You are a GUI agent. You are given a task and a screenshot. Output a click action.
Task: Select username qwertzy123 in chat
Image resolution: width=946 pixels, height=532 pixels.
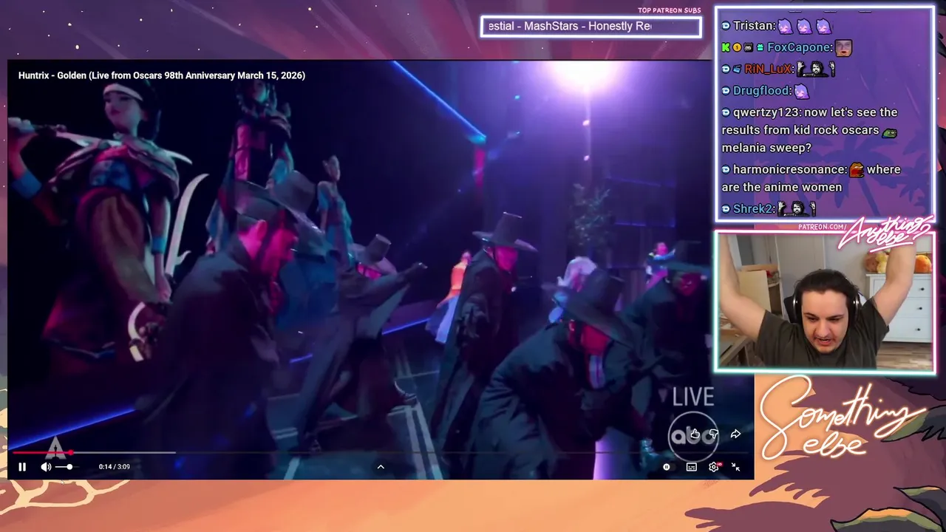(765, 112)
